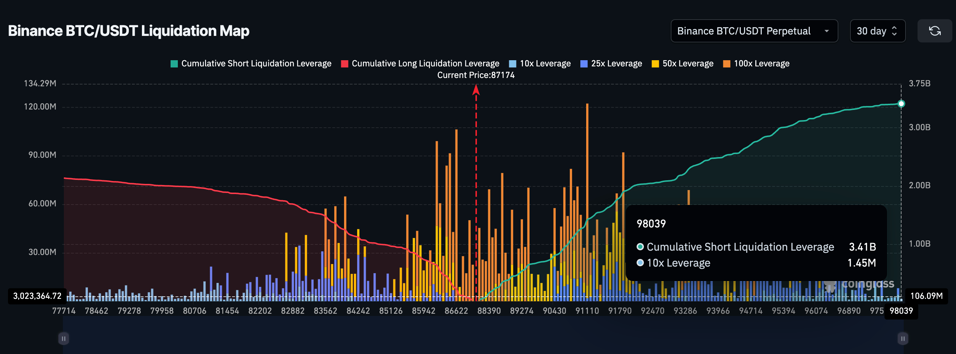Click the left pause handle of the range slider
956x354 pixels.
[64, 338]
